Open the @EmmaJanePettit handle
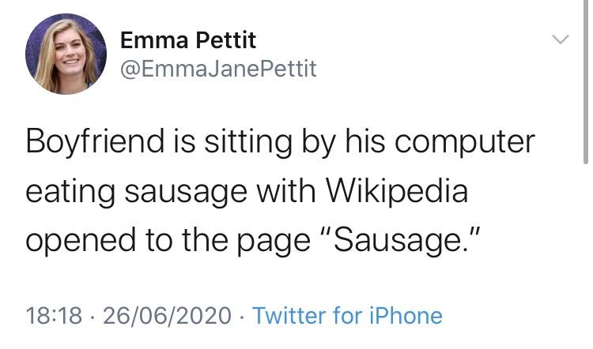The height and width of the screenshot is (349, 593). (x=217, y=69)
